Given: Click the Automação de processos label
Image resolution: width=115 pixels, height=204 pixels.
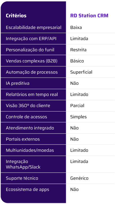Looking at the screenshot, I should point(32,72).
